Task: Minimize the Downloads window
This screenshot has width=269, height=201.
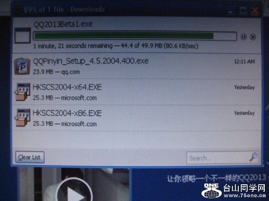Action: (230, 11)
